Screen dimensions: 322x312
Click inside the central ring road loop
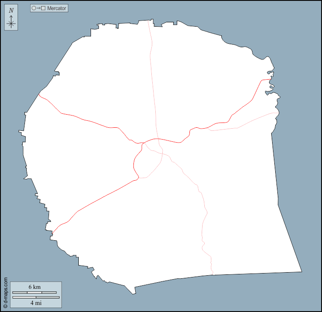point(147,161)
